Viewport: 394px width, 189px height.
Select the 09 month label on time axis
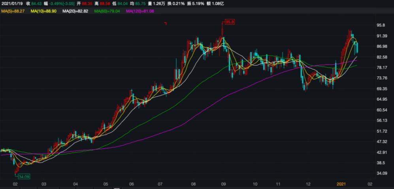click(x=223, y=184)
